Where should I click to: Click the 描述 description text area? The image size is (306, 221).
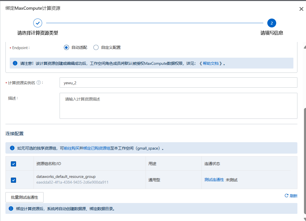tap(178, 106)
